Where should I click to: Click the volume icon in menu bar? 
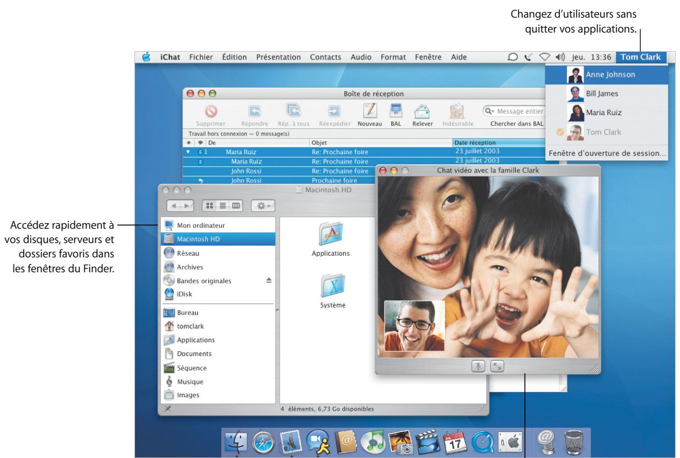point(560,57)
